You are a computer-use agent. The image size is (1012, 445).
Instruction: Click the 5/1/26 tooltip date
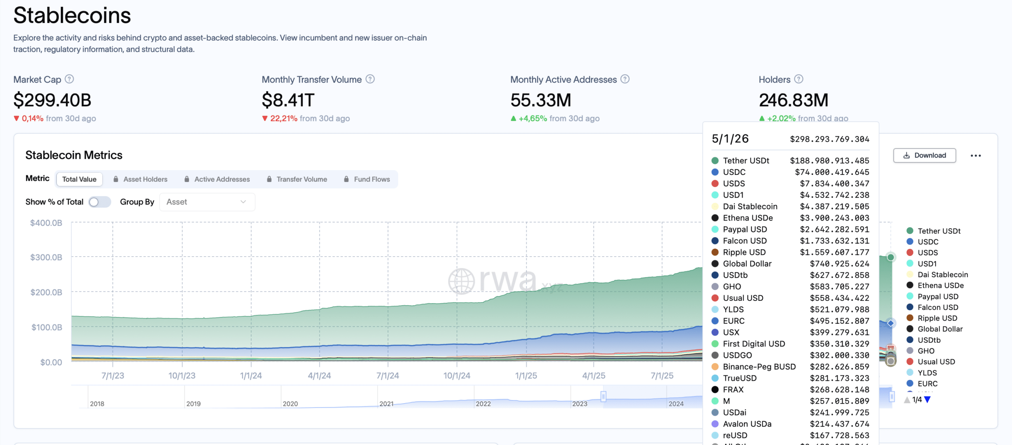click(x=730, y=139)
